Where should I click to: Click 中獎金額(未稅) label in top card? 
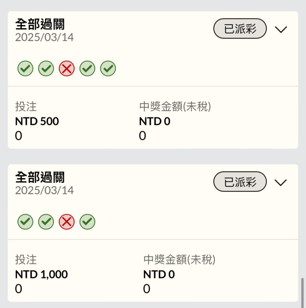point(175,107)
